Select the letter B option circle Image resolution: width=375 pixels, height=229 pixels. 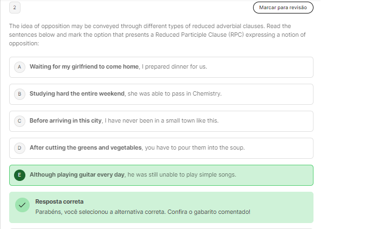point(19,94)
